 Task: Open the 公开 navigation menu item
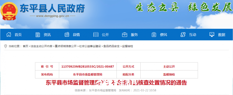click(x=105, y=35)
